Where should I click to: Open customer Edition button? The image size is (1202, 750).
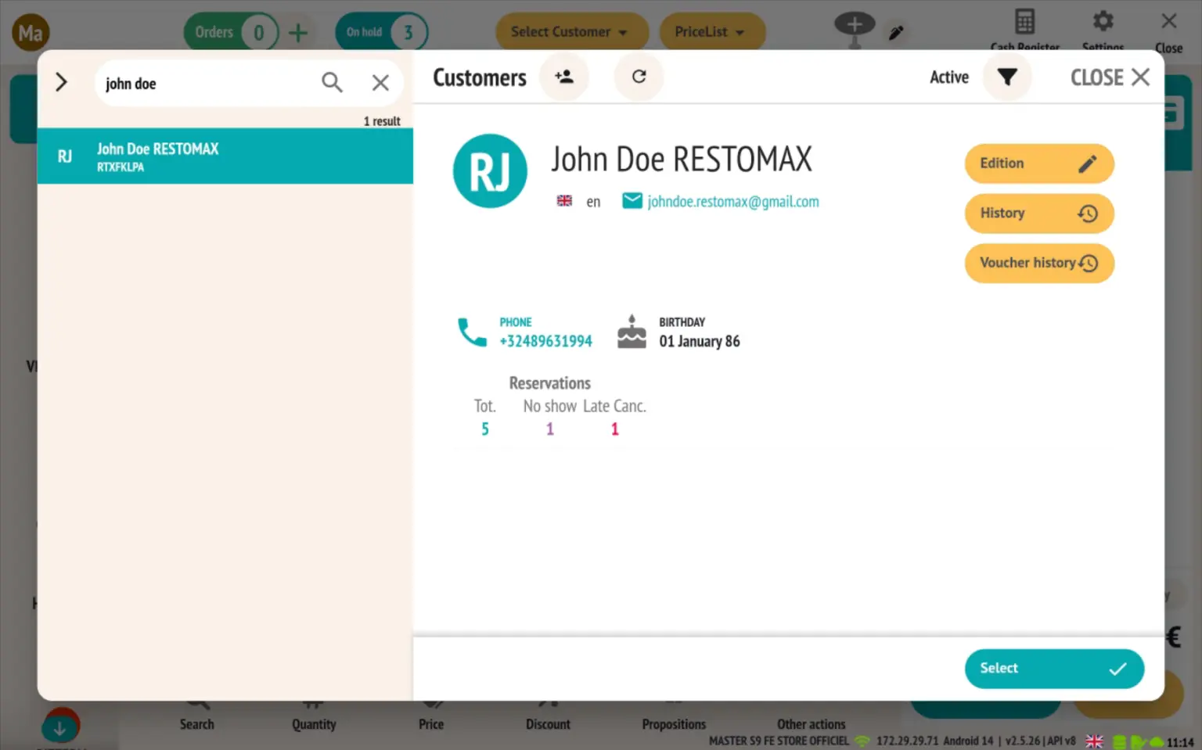coord(1039,163)
